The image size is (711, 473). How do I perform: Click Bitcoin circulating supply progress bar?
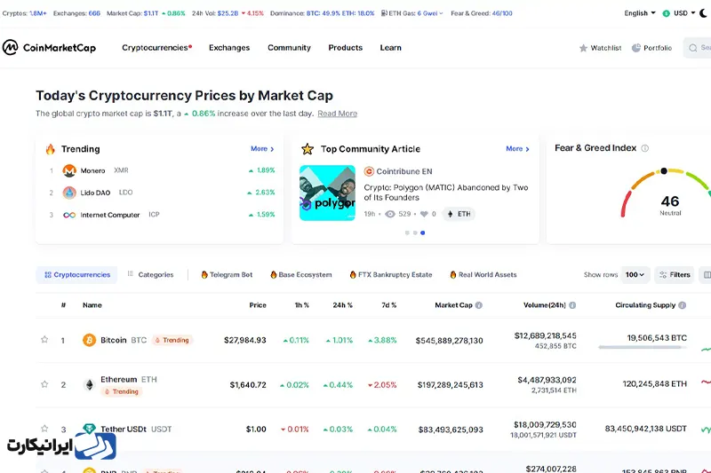pos(642,347)
